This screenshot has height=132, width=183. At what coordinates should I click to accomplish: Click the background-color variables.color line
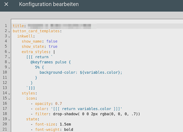coord(81,72)
